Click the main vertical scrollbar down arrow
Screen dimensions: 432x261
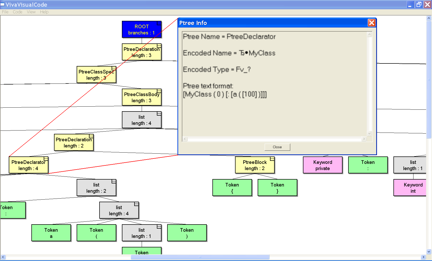(x=429, y=252)
